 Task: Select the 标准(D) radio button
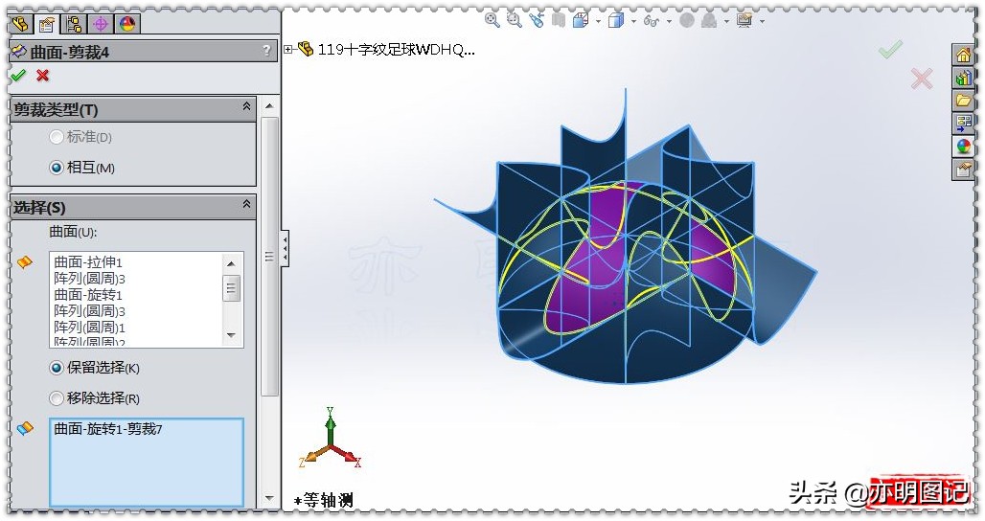[57, 136]
